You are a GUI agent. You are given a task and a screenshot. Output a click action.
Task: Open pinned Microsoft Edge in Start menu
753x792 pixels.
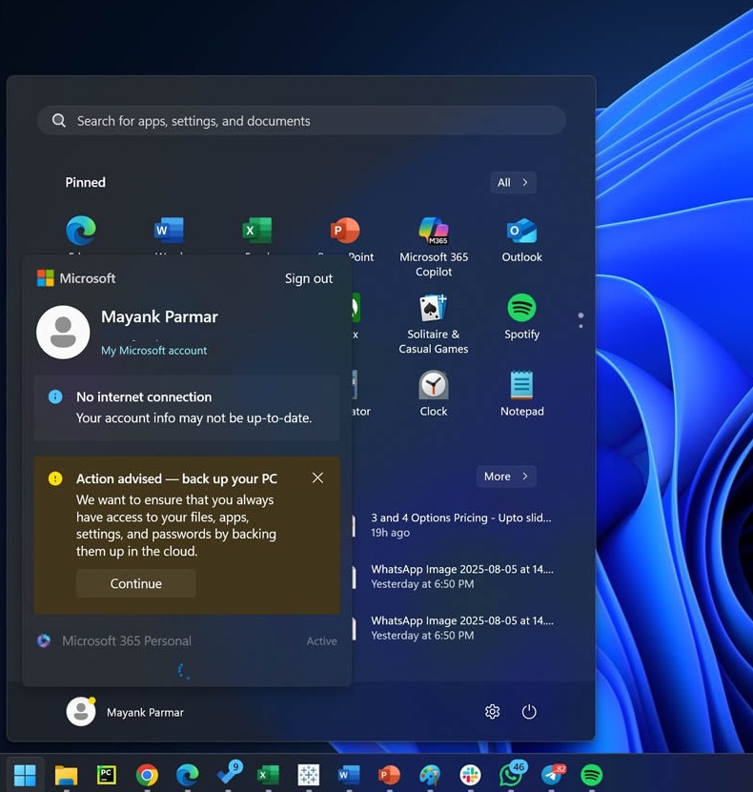click(x=81, y=231)
